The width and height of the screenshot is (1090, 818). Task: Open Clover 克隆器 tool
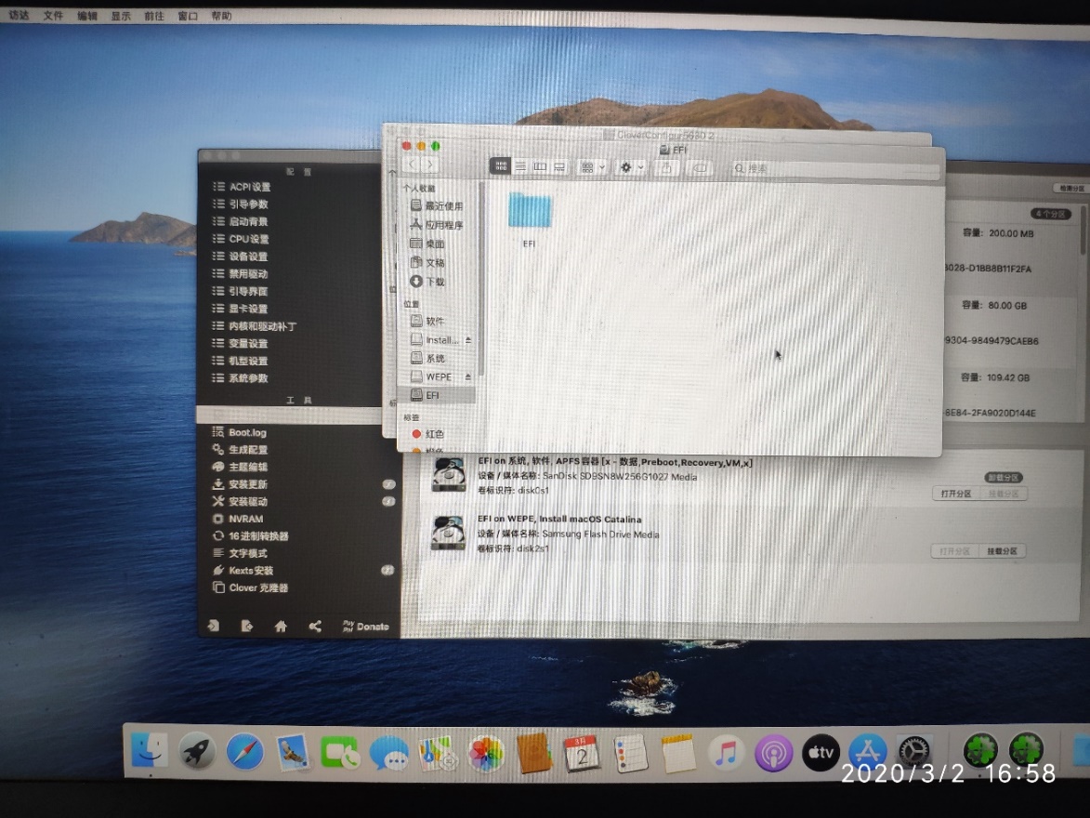[x=250, y=587]
